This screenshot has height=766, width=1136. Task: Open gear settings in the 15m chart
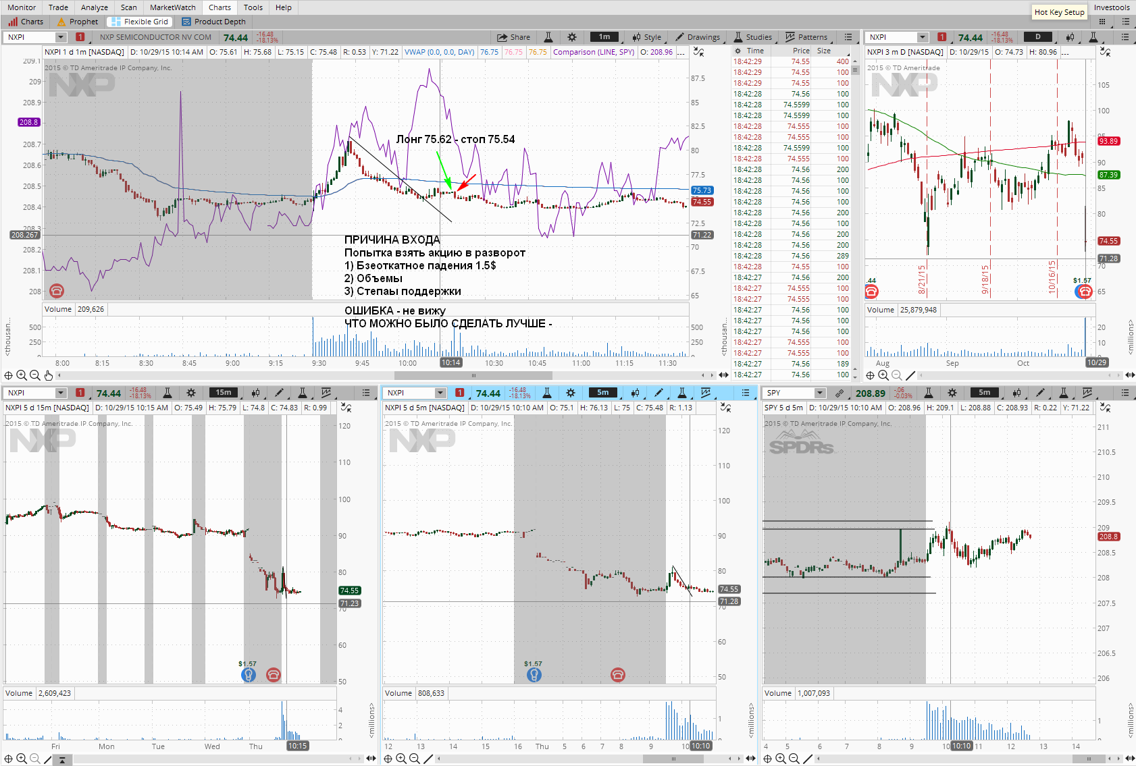pyautogui.click(x=191, y=393)
